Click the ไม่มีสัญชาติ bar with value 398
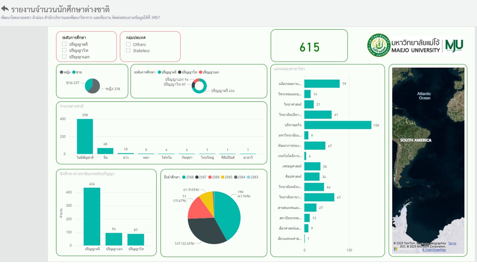Image resolution: width=477 pixels, height=268 pixels. point(85,136)
